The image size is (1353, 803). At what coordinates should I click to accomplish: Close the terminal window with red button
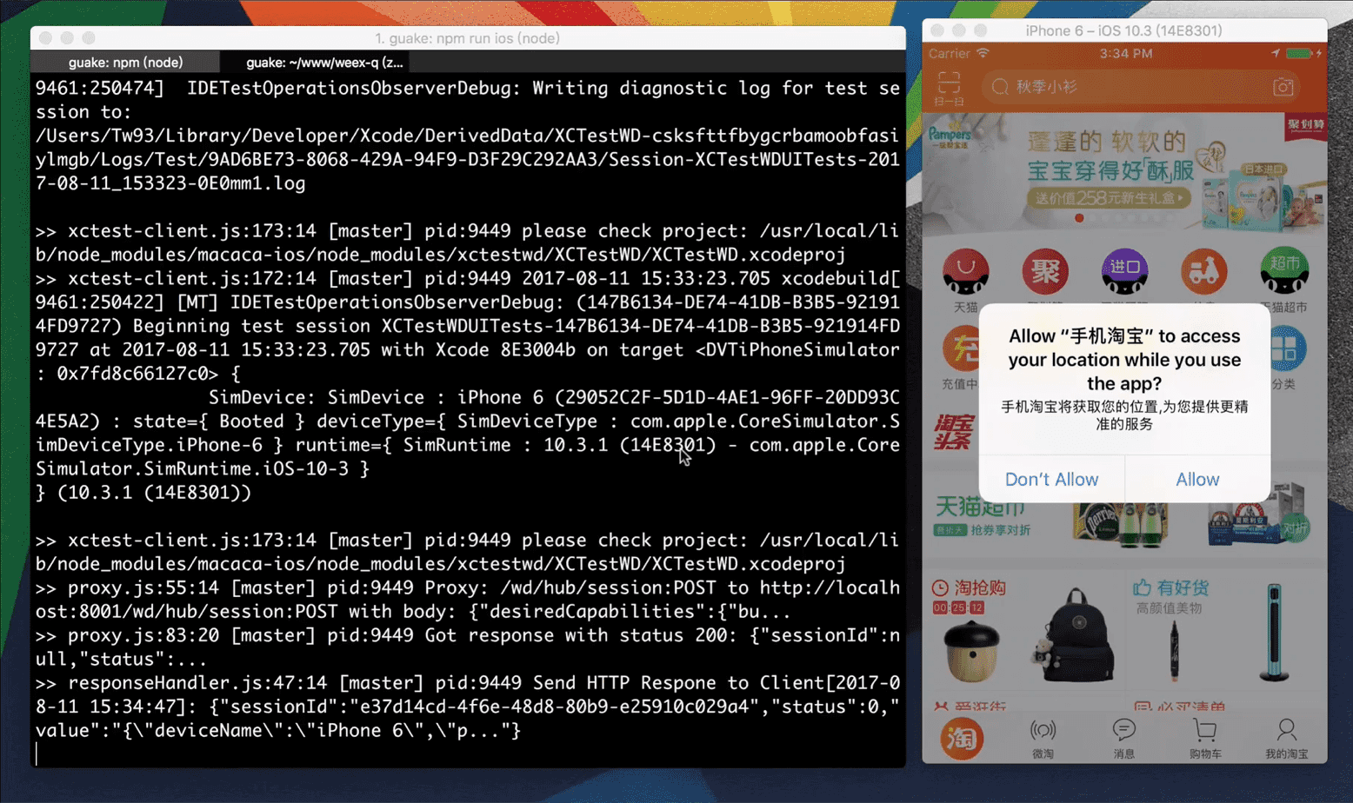tap(45, 38)
